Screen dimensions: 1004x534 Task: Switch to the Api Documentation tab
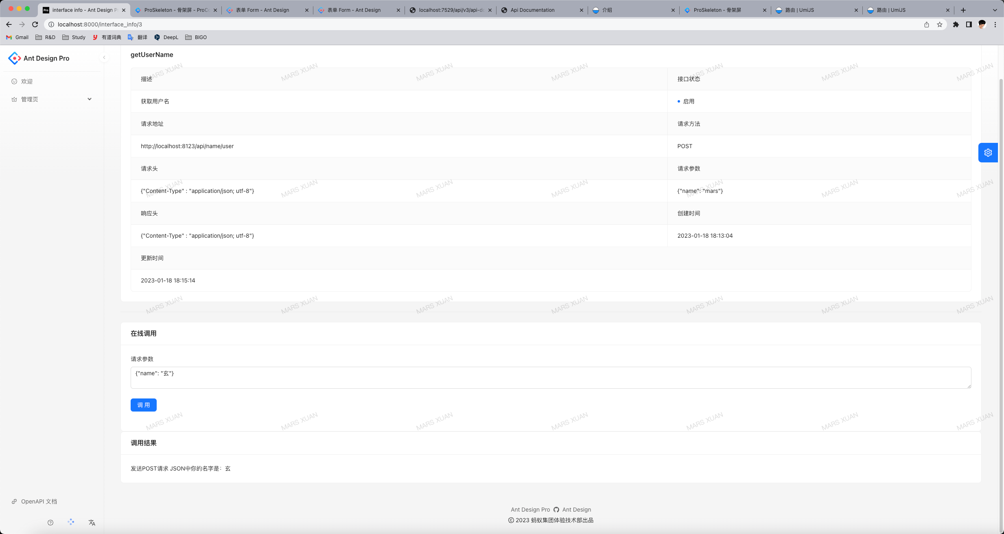(x=532, y=10)
